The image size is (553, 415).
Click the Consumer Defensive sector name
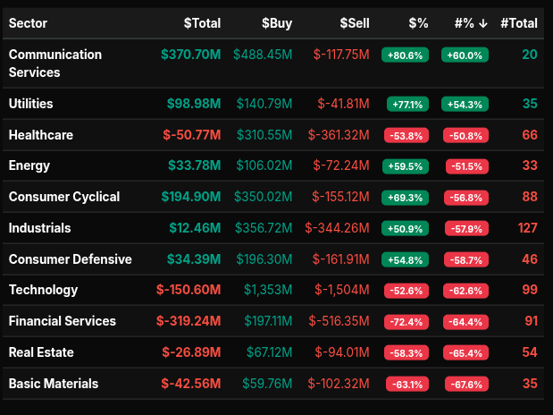click(x=71, y=259)
